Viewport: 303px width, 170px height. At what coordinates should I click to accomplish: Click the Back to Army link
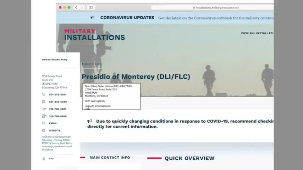click(x=92, y=64)
